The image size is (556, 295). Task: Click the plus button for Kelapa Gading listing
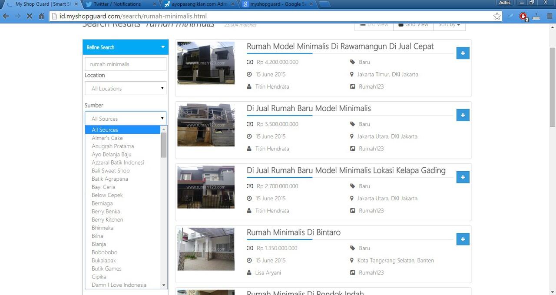click(x=463, y=177)
